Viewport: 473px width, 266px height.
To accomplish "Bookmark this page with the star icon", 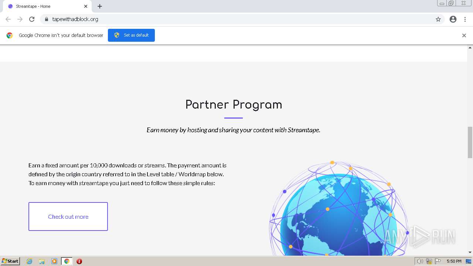I will pyautogui.click(x=438, y=19).
